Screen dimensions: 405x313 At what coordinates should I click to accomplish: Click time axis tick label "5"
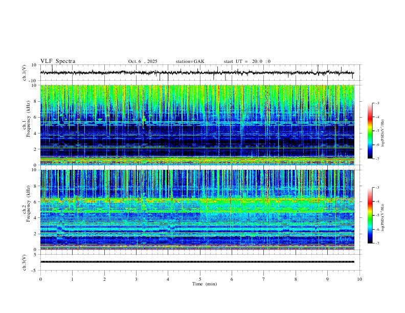[200, 279]
